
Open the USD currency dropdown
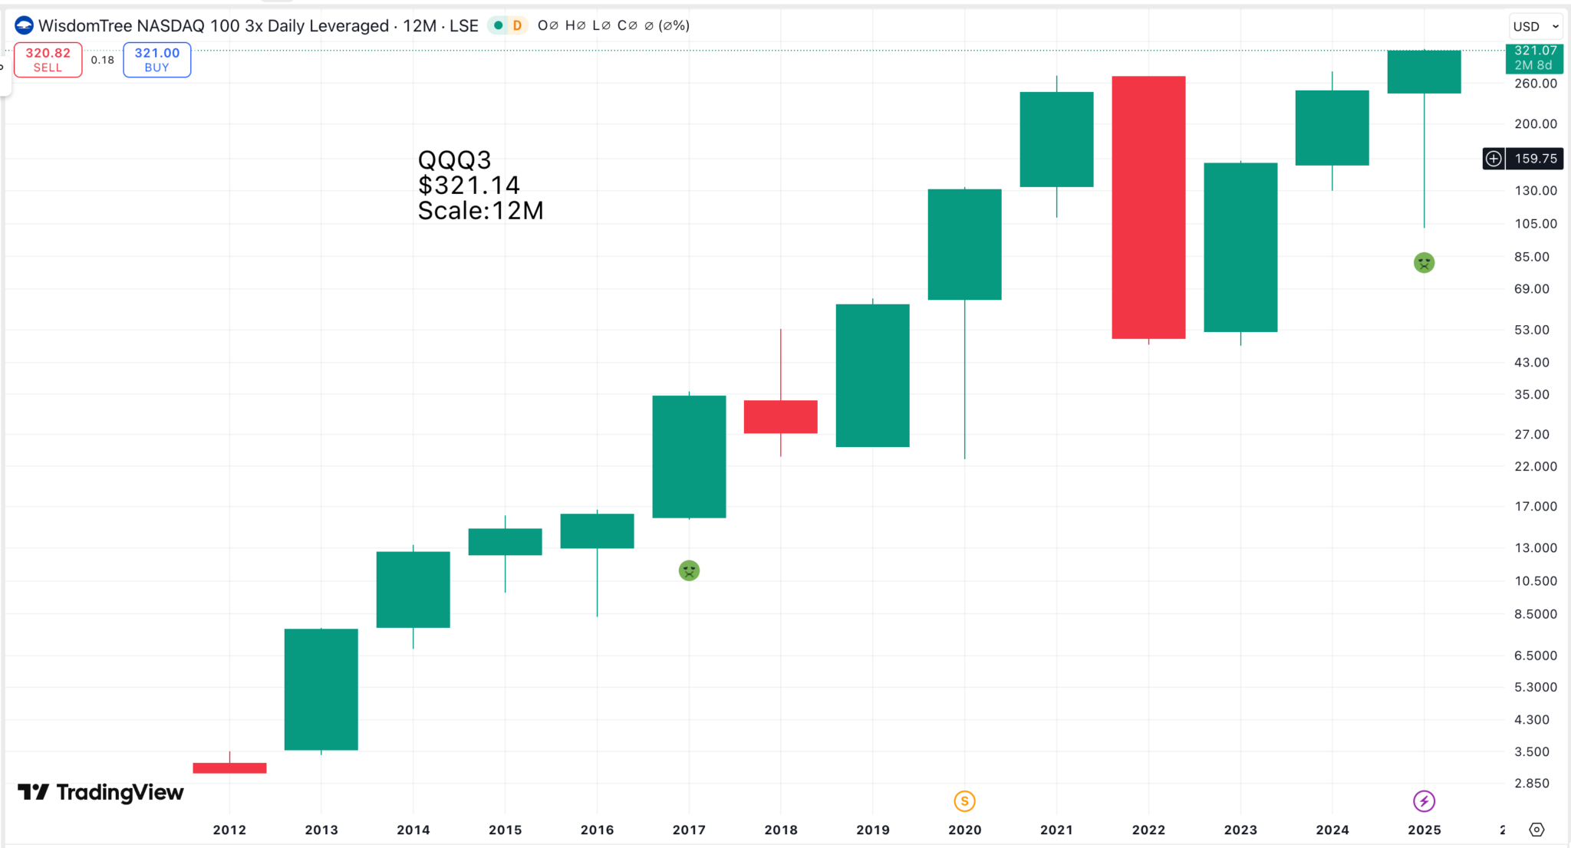click(x=1536, y=26)
